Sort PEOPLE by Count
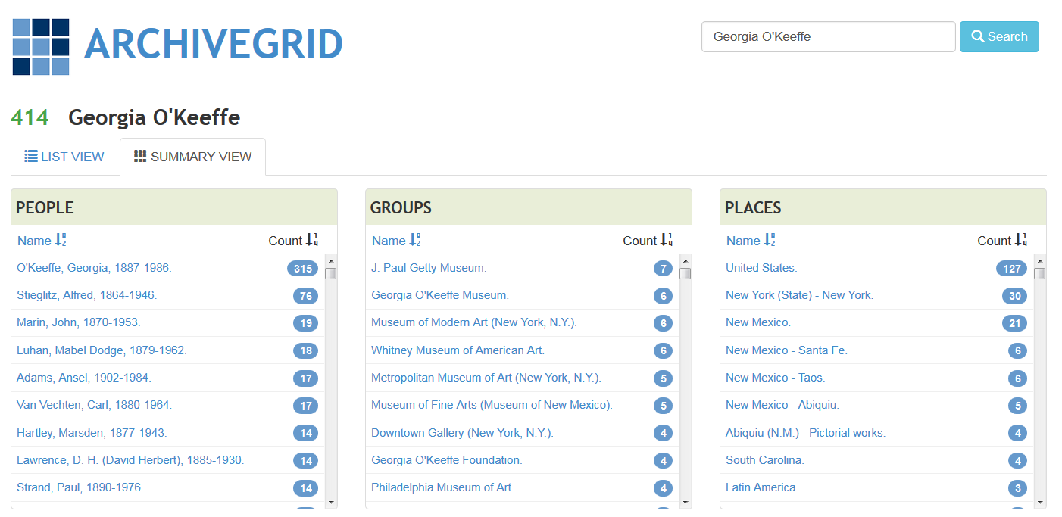 pos(293,241)
